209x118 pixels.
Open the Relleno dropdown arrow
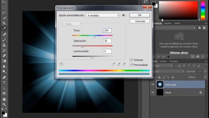click(205, 77)
